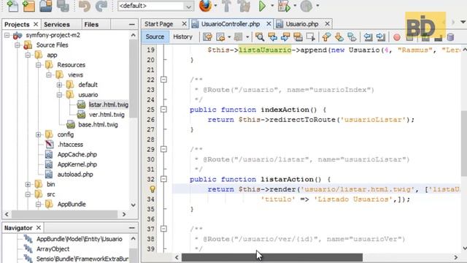The image size is (467, 263).
Task: Select the UsuarioController.php editor tab
Action: coord(231,24)
